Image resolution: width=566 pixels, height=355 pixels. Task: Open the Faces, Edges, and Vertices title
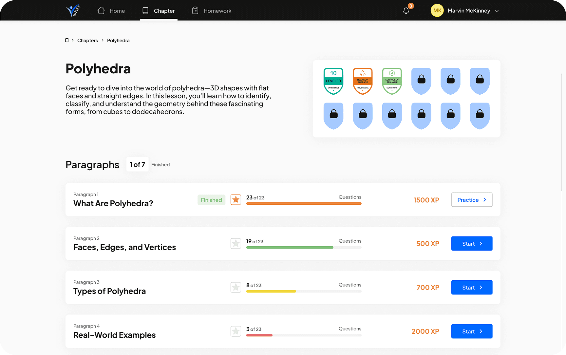pos(124,247)
